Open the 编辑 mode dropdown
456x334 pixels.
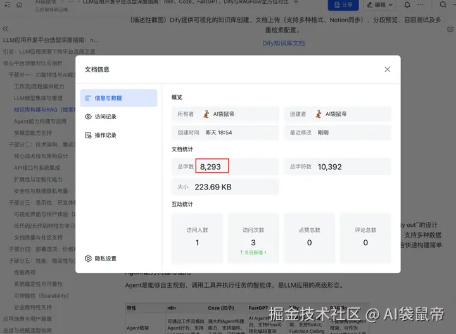[380, 4]
